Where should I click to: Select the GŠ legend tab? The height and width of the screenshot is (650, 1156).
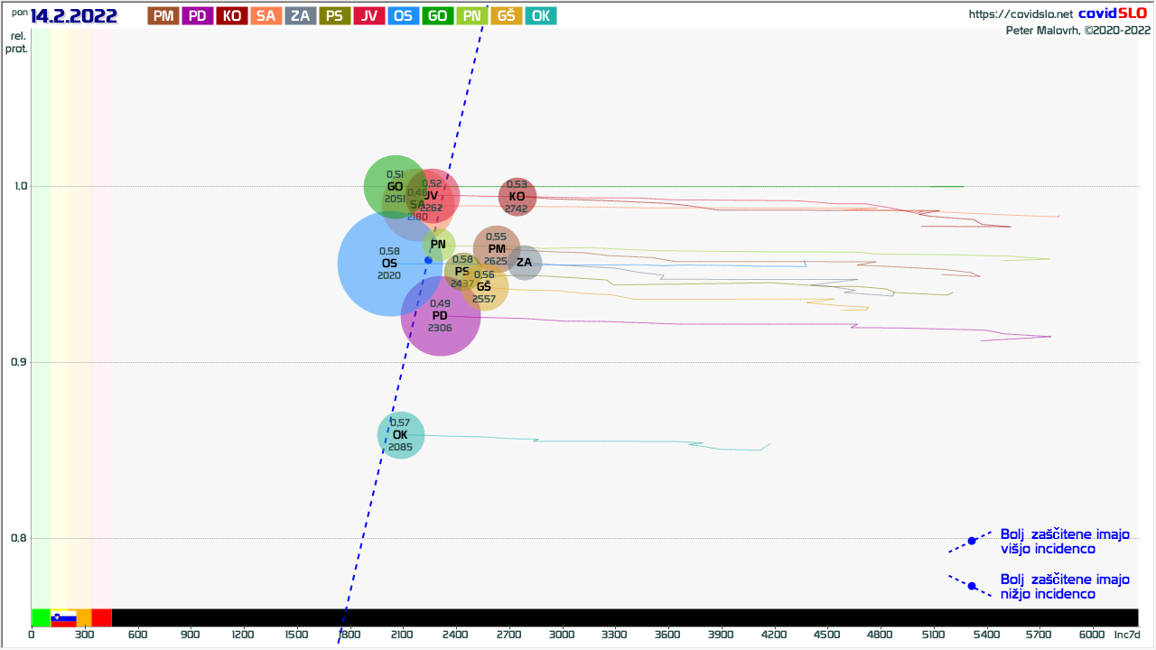point(506,15)
